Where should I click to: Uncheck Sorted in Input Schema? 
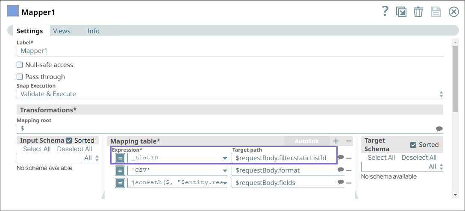pyautogui.click(x=69, y=141)
